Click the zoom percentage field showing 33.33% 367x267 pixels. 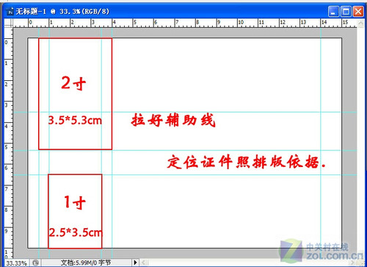(16, 263)
